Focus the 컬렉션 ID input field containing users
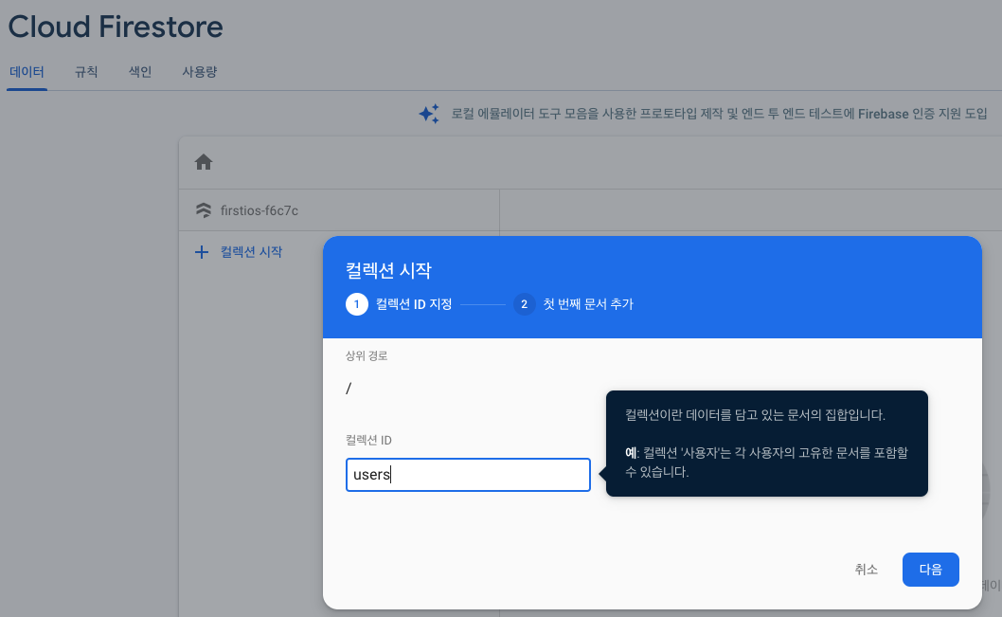The width and height of the screenshot is (1002, 617). click(x=468, y=475)
